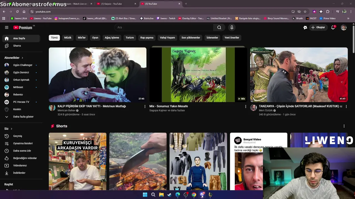Open the apps grid in bookmarks bar

pos(4,18)
